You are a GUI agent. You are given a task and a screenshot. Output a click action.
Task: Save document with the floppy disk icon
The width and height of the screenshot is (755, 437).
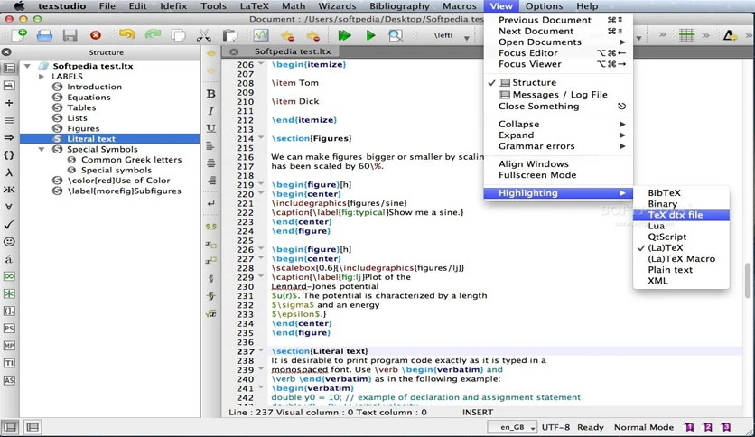coord(70,35)
